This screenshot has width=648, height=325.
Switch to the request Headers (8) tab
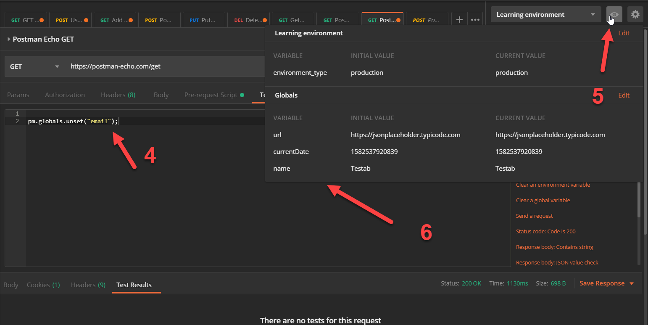pyautogui.click(x=118, y=95)
